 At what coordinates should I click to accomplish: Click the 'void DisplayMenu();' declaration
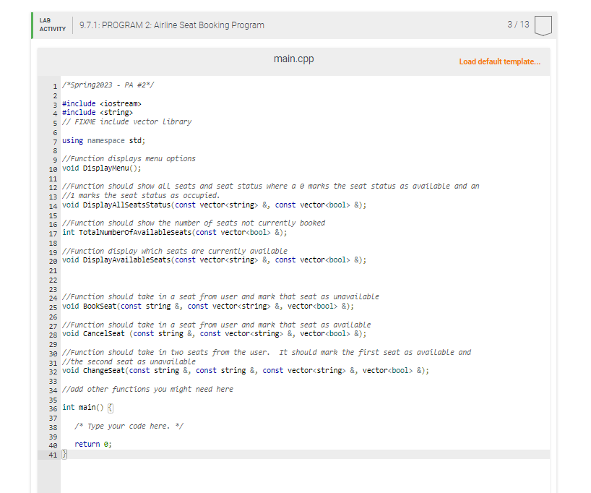click(102, 168)
